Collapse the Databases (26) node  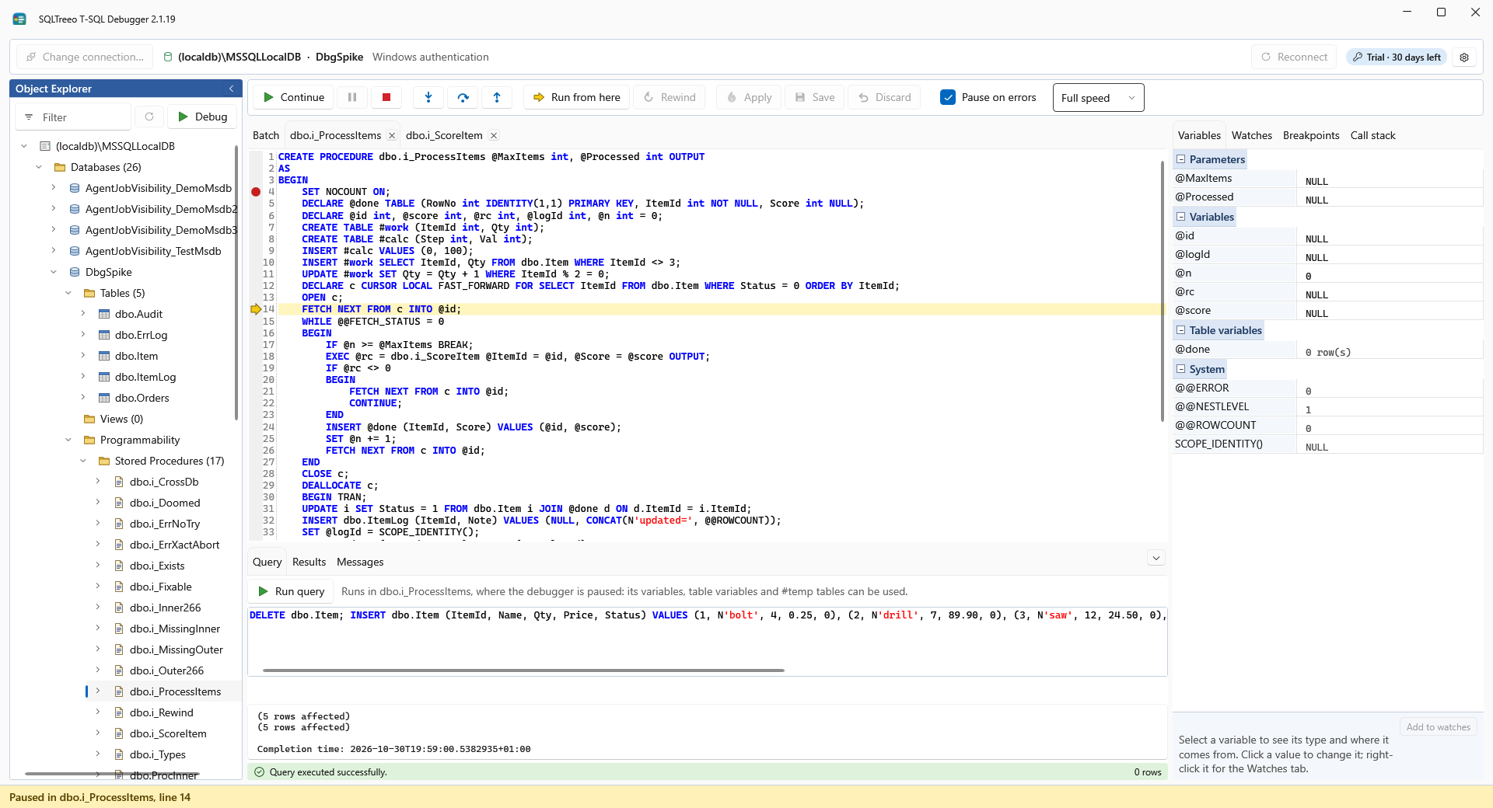[x=39, y=167]
